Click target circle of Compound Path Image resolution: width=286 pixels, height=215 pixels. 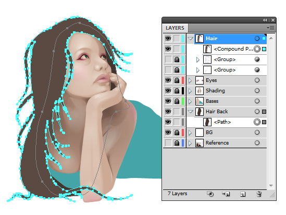[x=257, y=49]
